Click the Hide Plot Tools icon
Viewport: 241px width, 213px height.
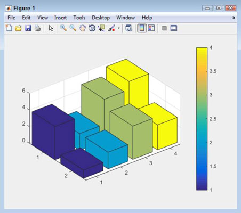(x=164, y=28)
